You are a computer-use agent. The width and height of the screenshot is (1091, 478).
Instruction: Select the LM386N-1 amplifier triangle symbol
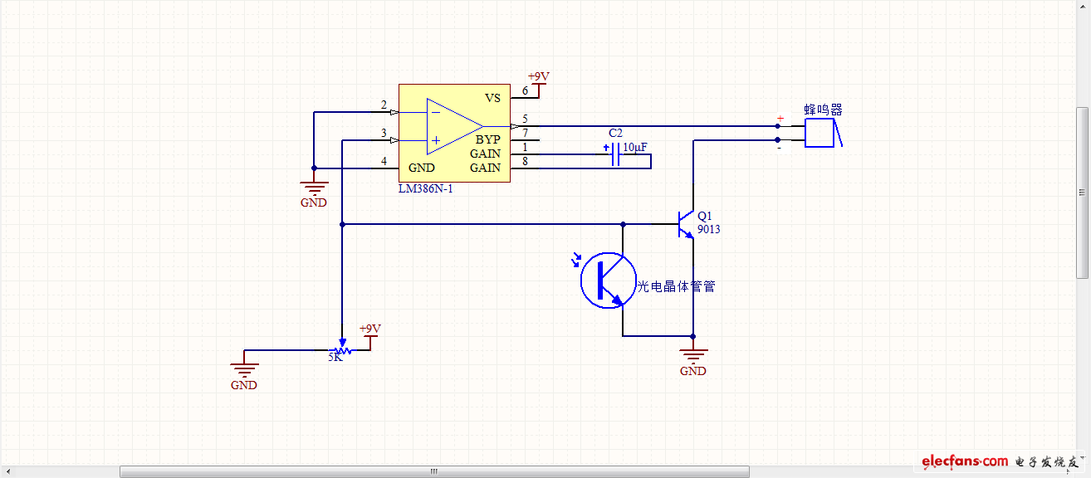point(453,127)
